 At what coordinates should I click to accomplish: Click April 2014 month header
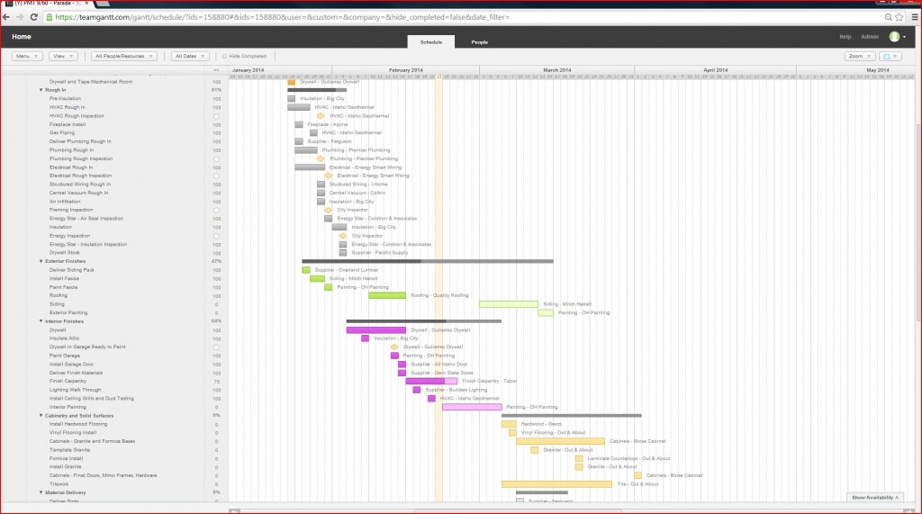[715, 70]
